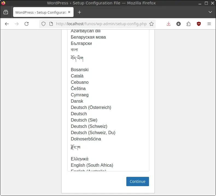The height and width of the screenshot is (196, 216).
Task: Open the Firefox hamburger menu
Action: pyautogui.click(x=209, y=24)
